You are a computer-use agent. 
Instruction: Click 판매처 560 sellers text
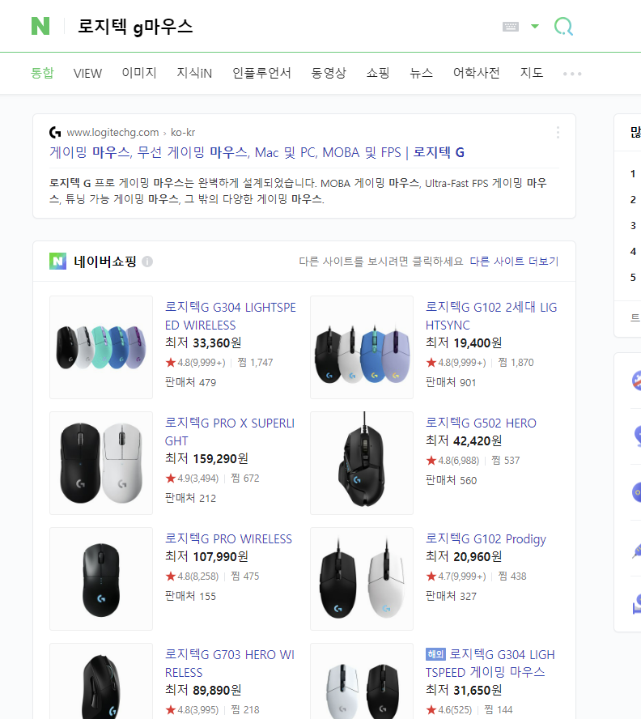451,480
